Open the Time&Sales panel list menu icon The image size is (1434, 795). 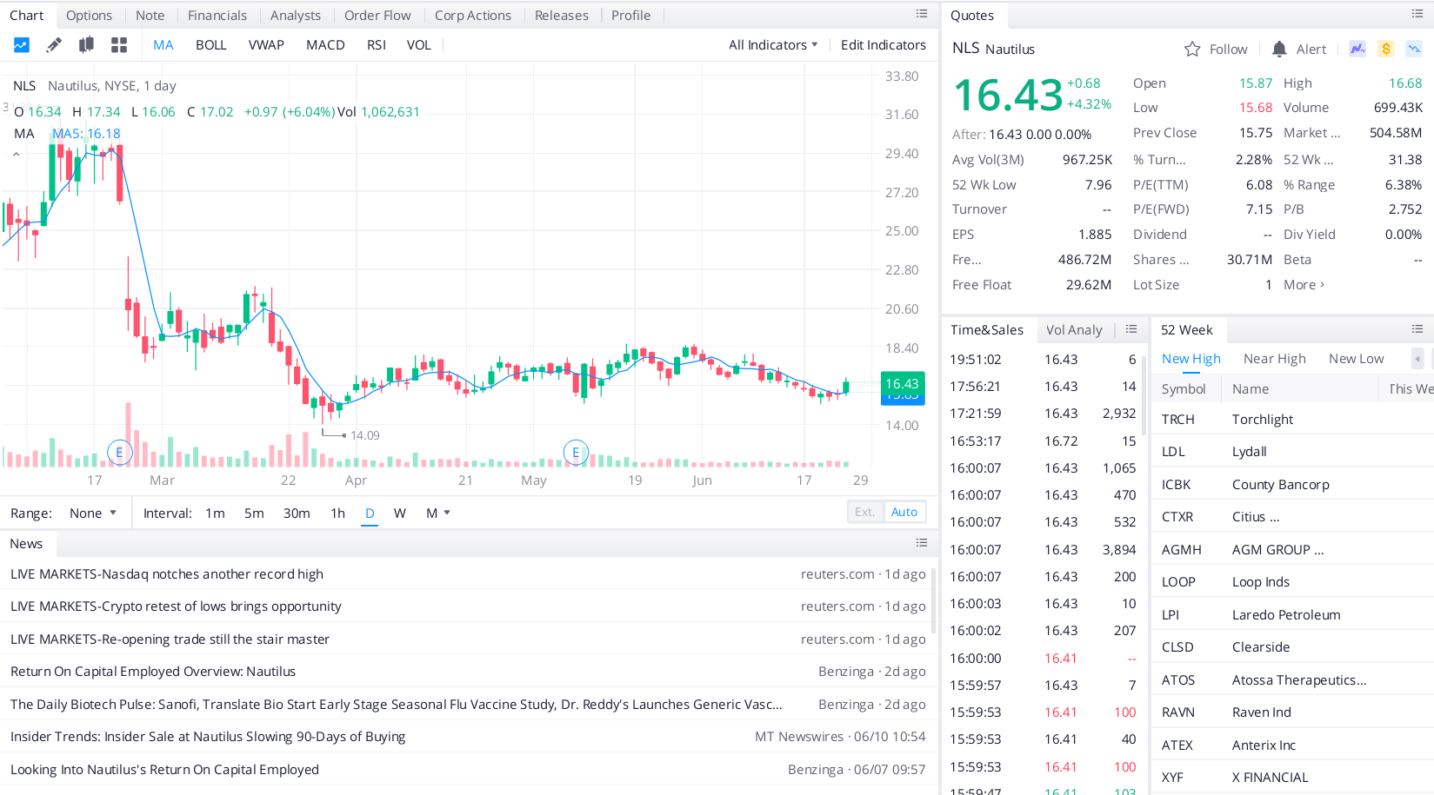click(1131, 329)
